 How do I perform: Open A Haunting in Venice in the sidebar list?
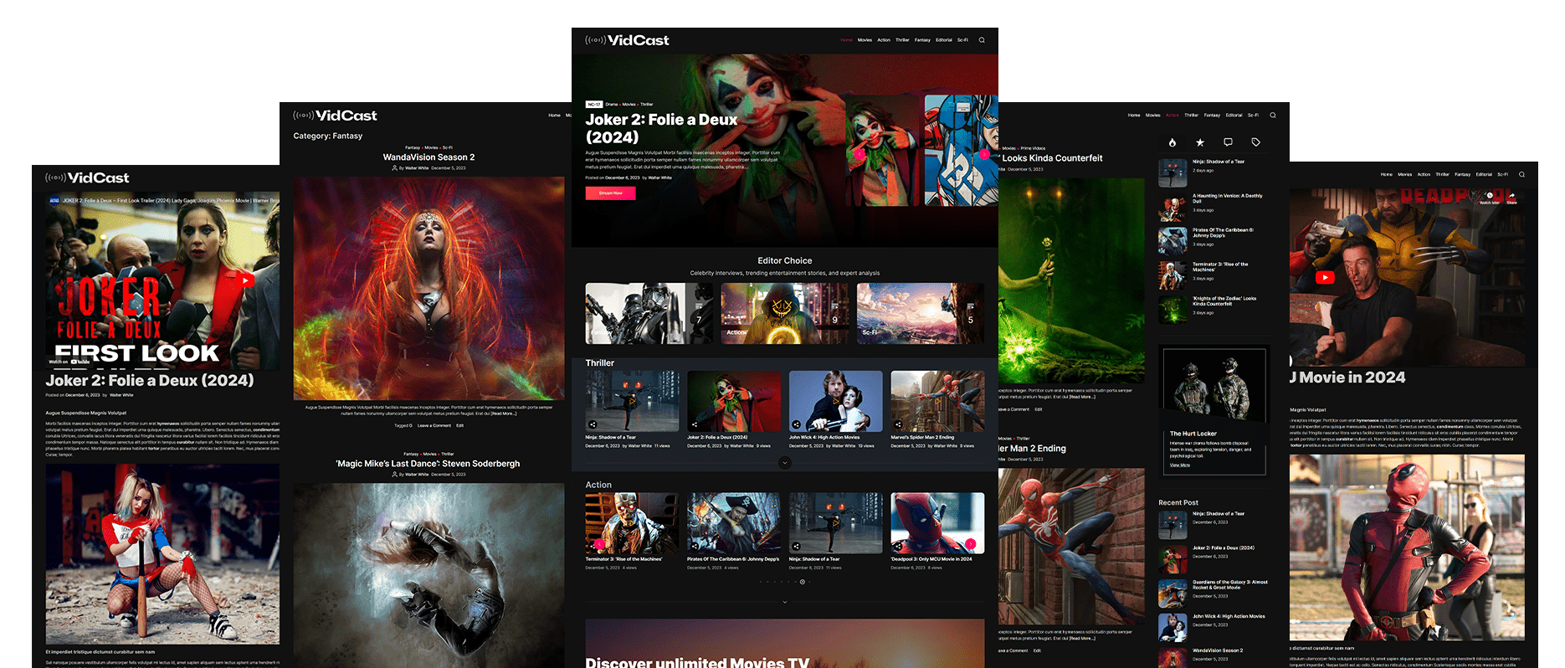[x=1227, y=198]
